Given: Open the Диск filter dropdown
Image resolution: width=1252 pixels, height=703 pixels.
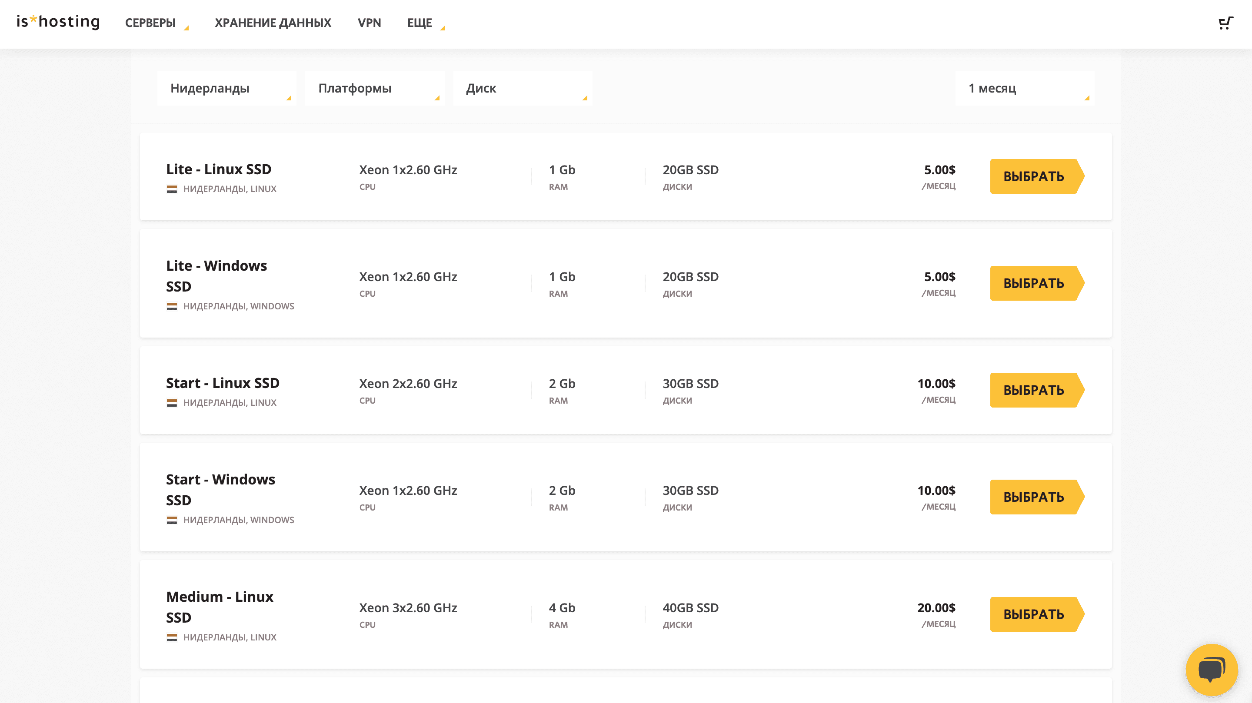Looking at the screenshot, I should (522, 89).
